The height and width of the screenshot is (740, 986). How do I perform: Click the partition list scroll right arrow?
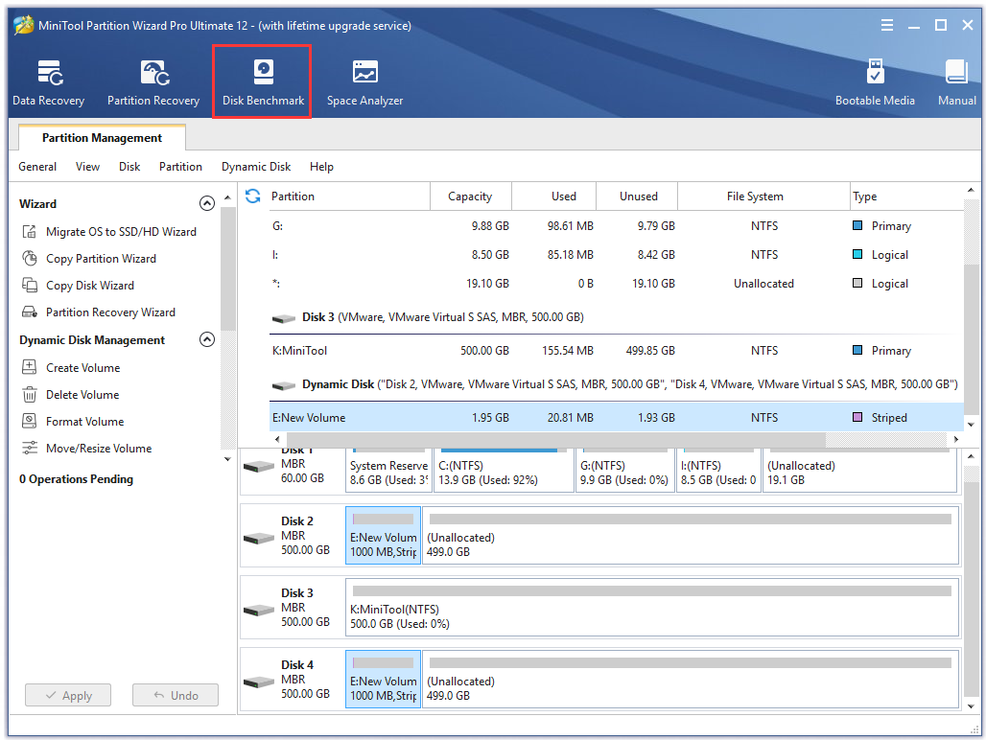(956, 438)
